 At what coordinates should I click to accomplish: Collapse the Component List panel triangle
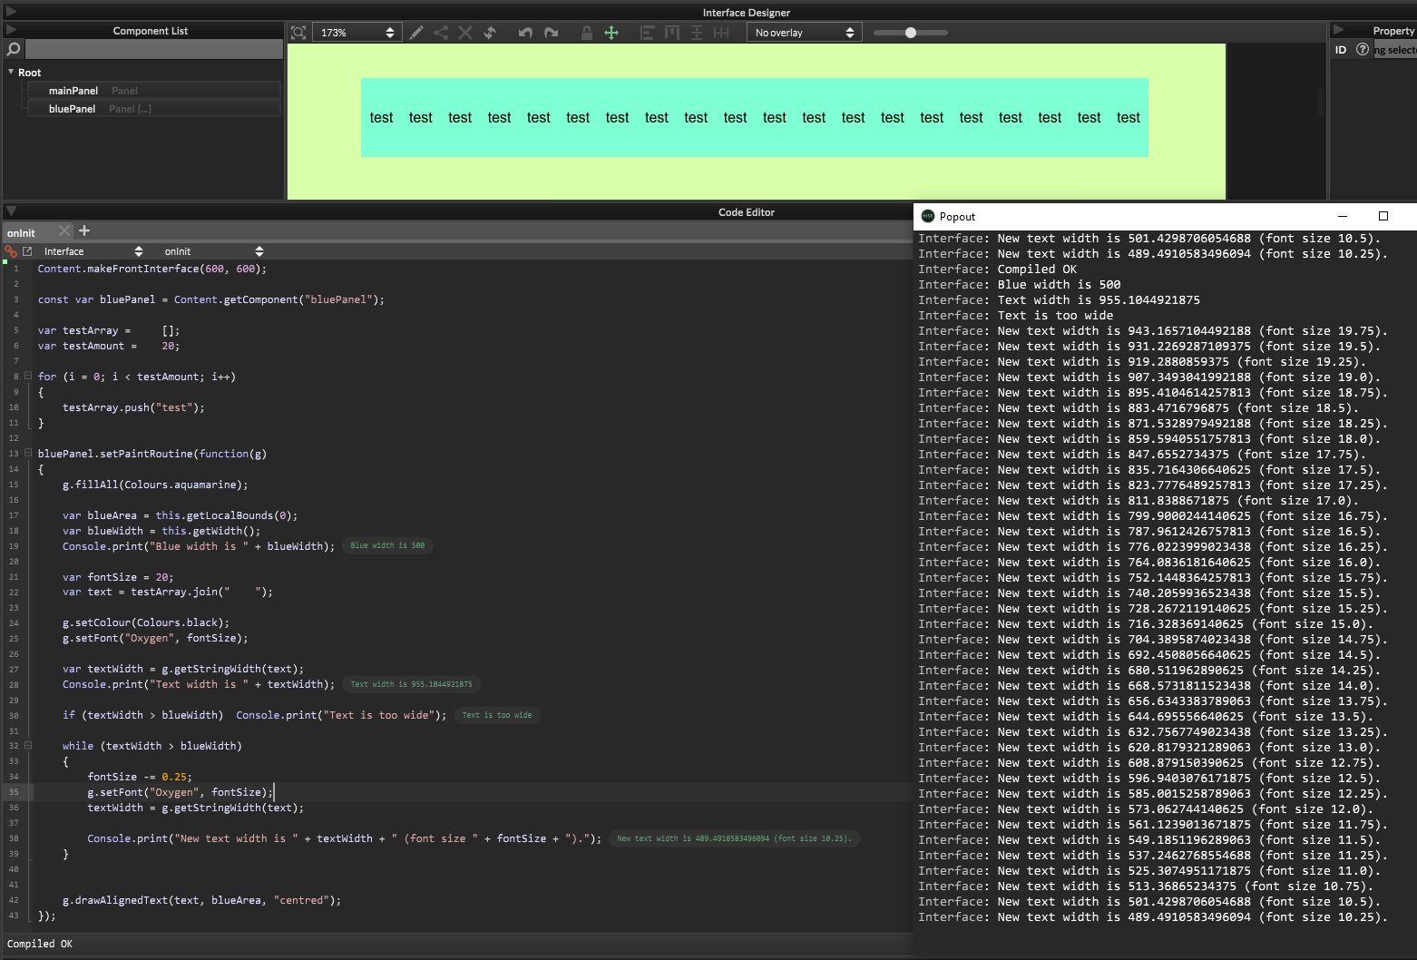(x=11, y=30)
